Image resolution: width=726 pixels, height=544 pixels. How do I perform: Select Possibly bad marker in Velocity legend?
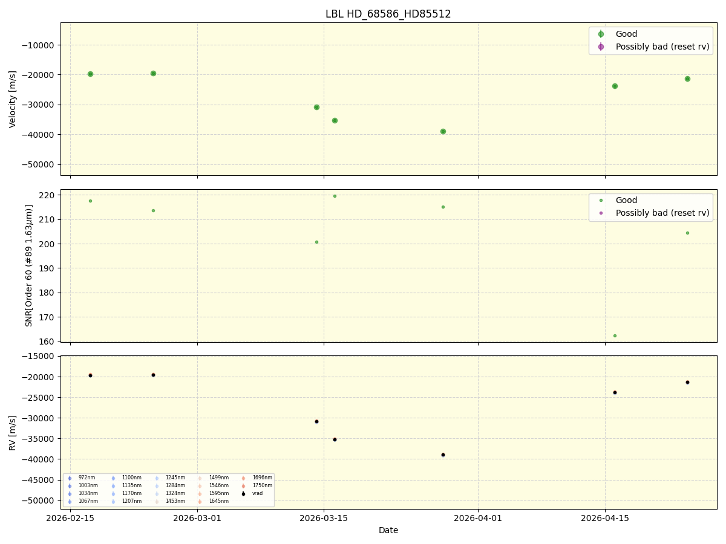[601, 47]
